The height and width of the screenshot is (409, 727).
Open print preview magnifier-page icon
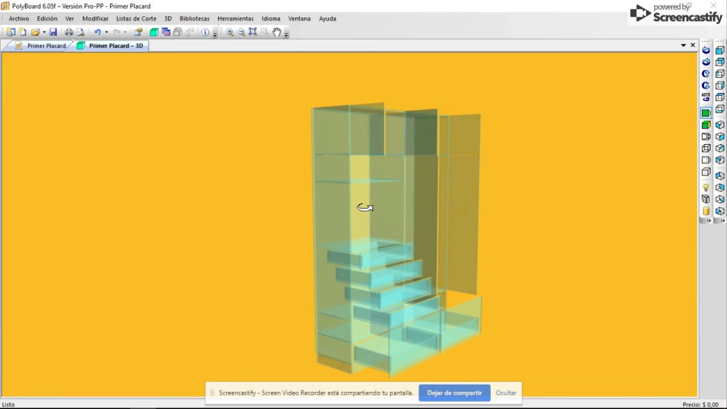click(x=81, y=32)
